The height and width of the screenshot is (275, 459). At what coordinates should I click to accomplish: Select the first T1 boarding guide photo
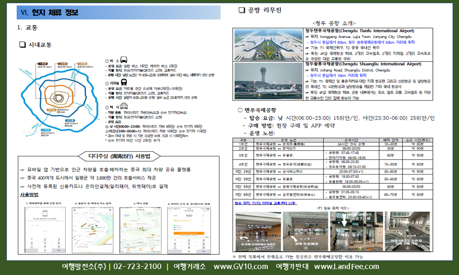tap(258, 231)
